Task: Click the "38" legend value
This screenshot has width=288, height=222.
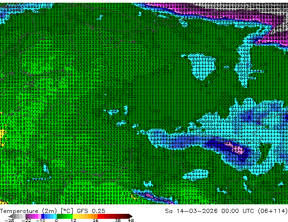Action: (x=118, y=220)
